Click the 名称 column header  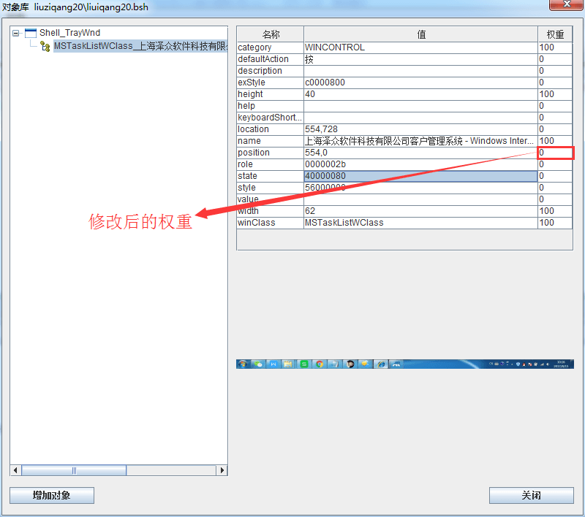[270, 34]
